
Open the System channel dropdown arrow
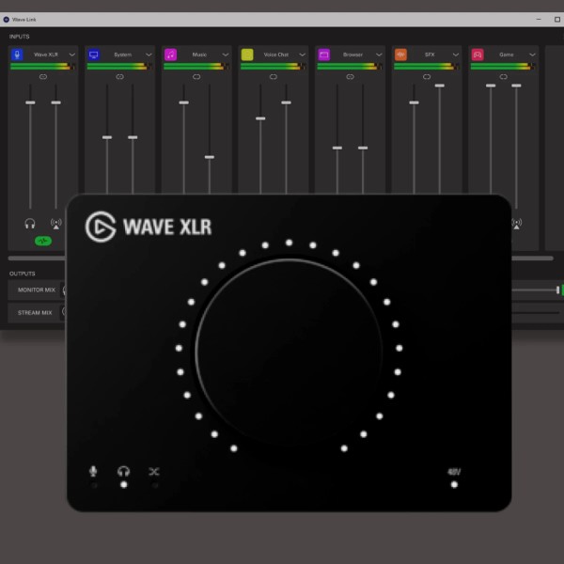tap(149, 55)
